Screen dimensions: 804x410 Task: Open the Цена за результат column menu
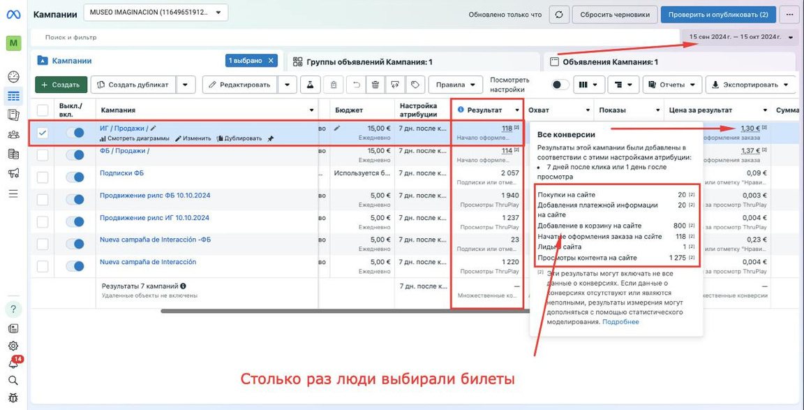tap(765, 110)
